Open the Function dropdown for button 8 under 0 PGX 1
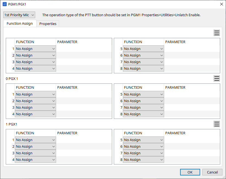226x179 pixels. coord(143,114)
